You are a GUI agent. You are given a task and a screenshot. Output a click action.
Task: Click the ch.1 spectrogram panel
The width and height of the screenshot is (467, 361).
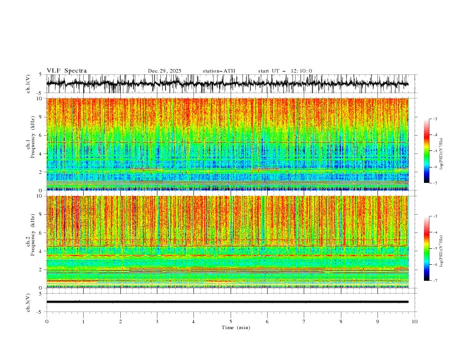(227, 144)
